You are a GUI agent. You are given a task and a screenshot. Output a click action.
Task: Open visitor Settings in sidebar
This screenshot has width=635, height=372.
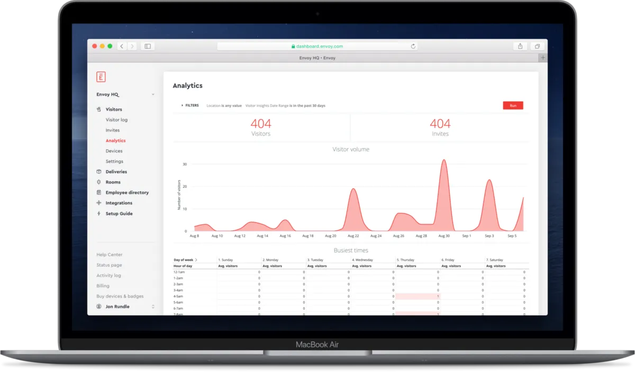(114, 161)
